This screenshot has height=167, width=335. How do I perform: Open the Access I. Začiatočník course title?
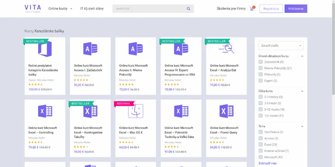pyautogui.click(x=88, y=68)
